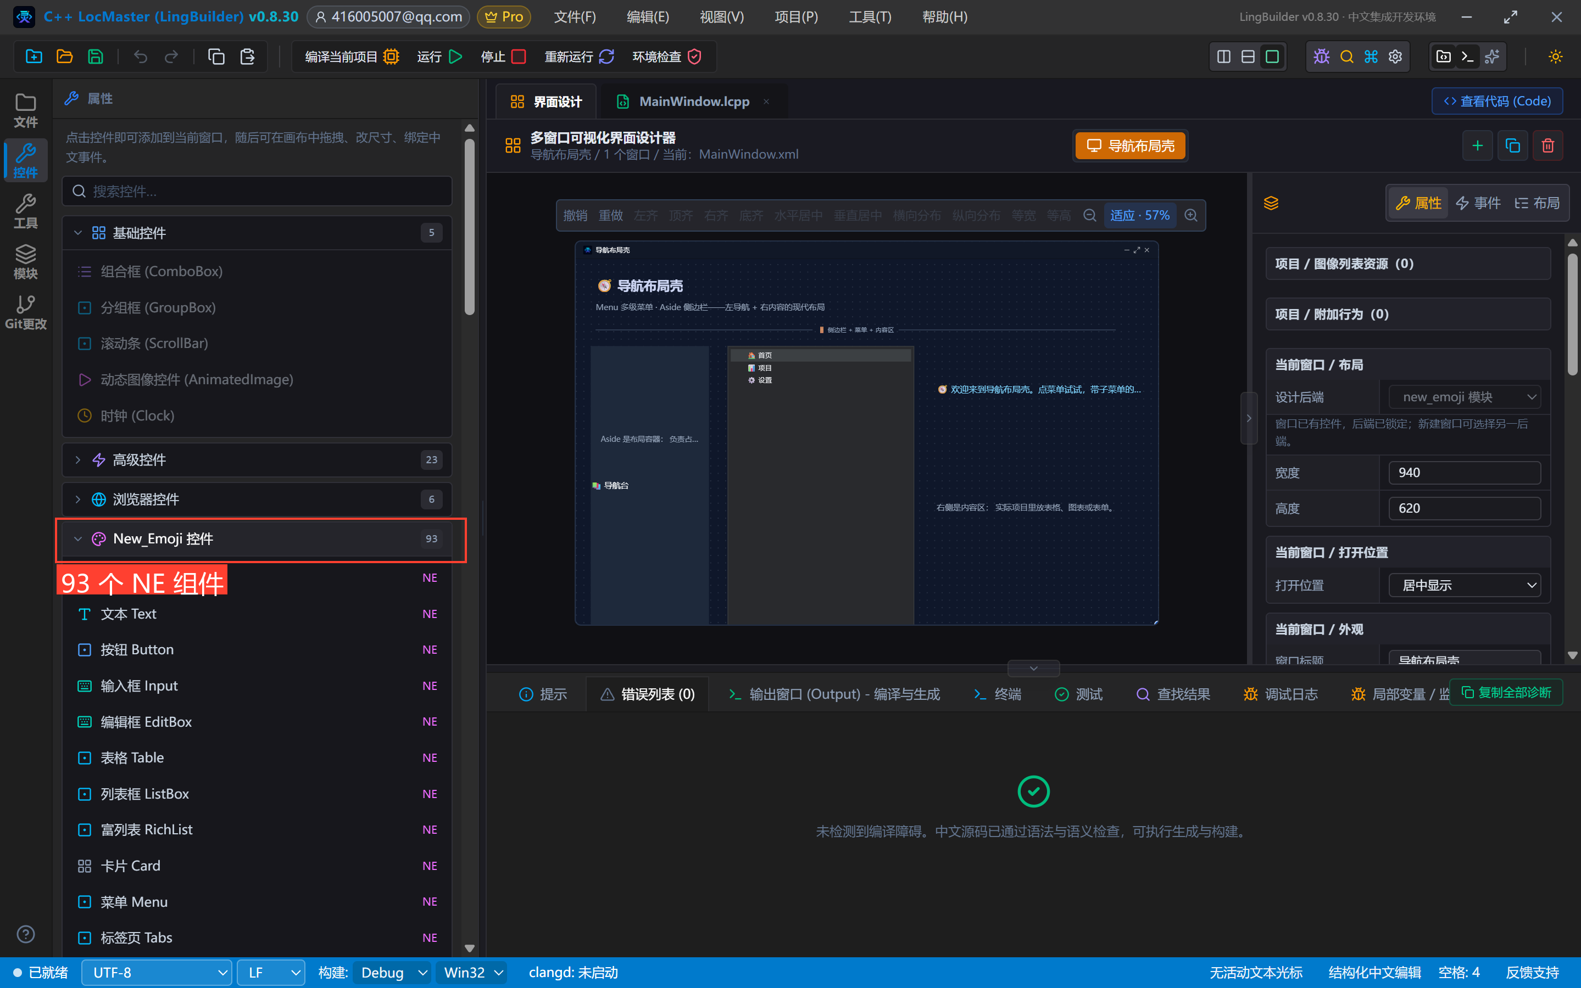Expand the 高级控件 category
Screen dimensions: 1581x988
click(x=257, y=460)
